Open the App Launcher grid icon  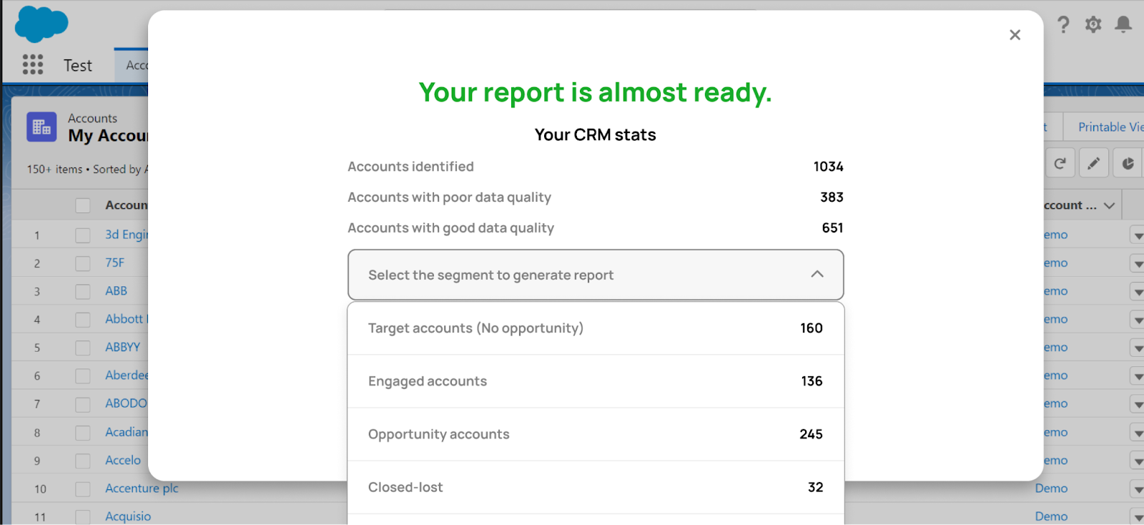33,65
